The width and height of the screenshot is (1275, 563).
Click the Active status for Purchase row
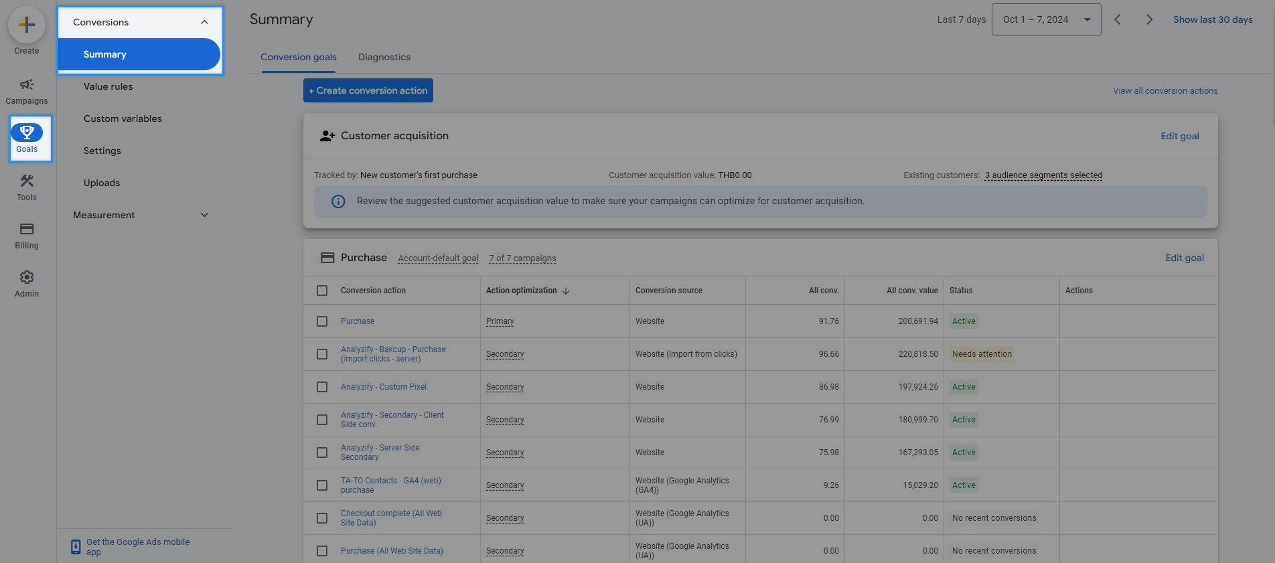tap(964, 321)
